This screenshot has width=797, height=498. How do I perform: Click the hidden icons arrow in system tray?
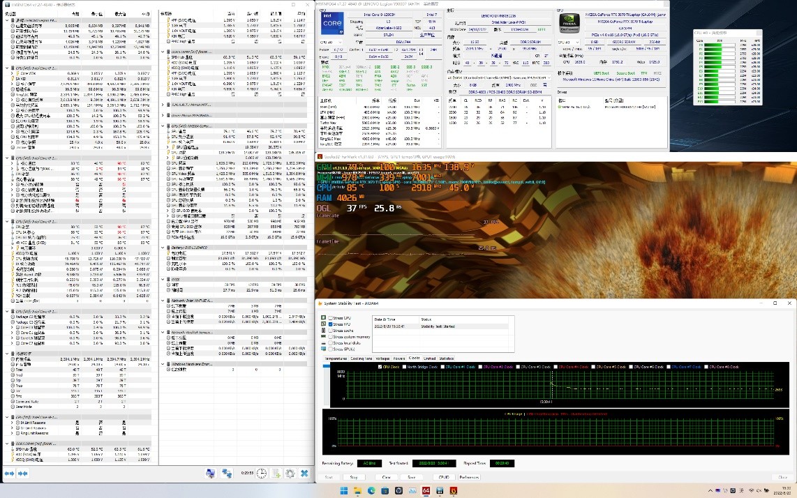pos(710,490)
